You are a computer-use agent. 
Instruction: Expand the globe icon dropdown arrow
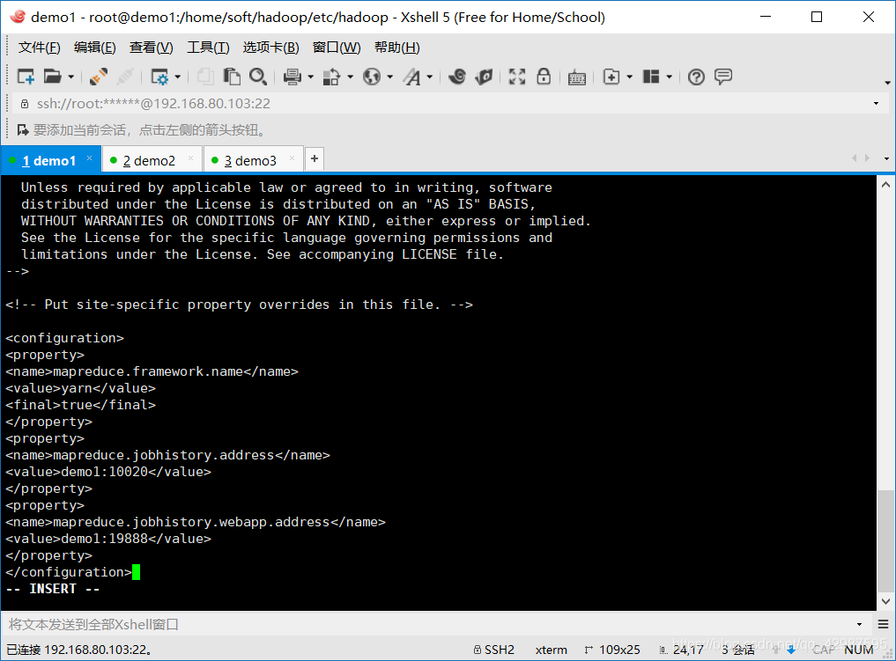click(389, 77)
